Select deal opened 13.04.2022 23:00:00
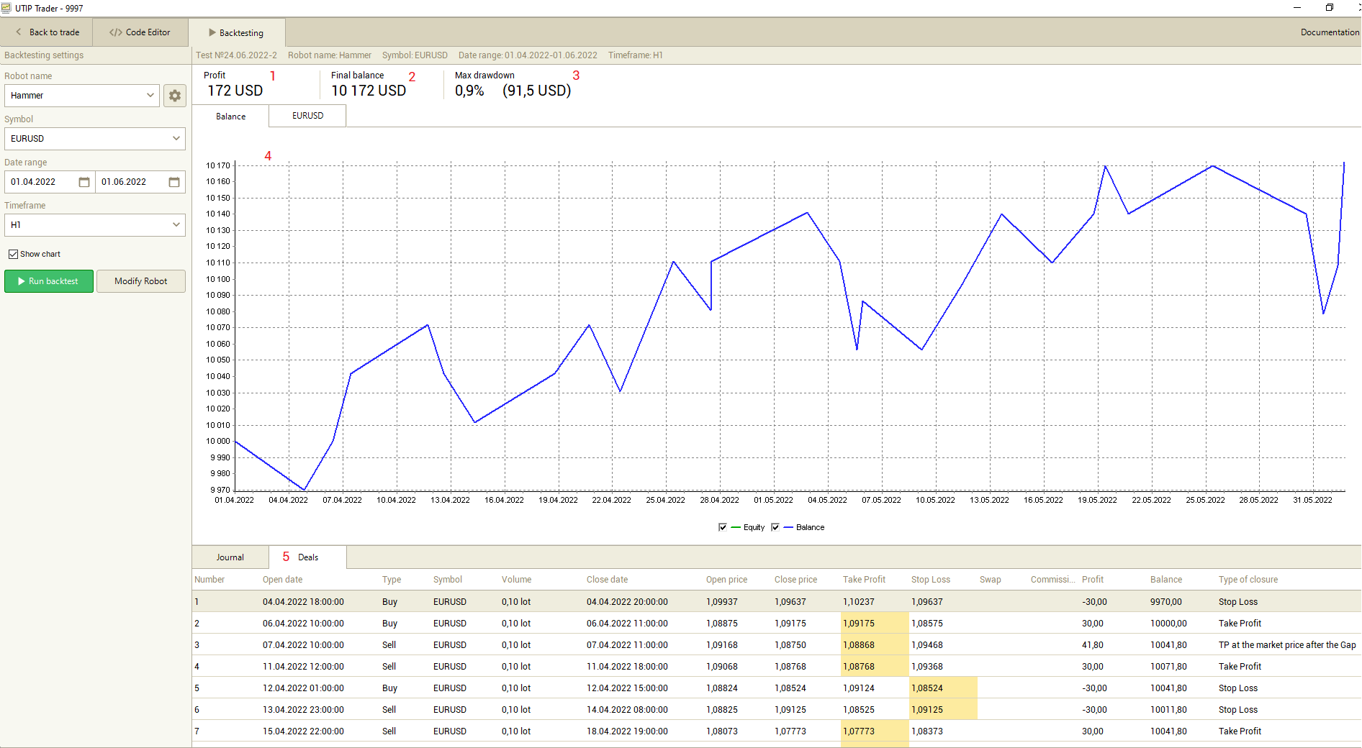Screen dimensions: 1362x748 pos(776,710)
